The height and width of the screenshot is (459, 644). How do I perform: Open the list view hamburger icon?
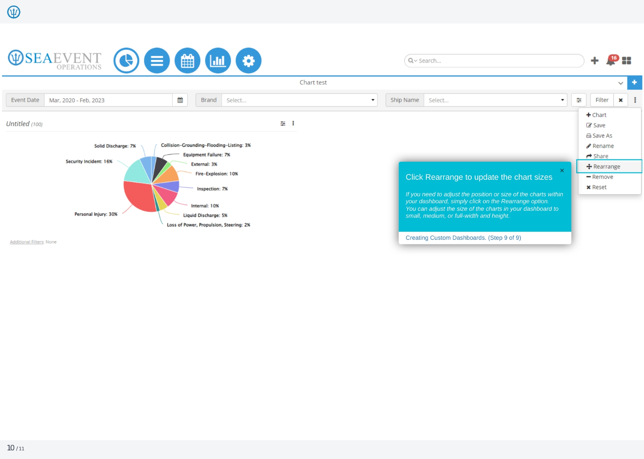pyautogui.click(x=157, y=61)
